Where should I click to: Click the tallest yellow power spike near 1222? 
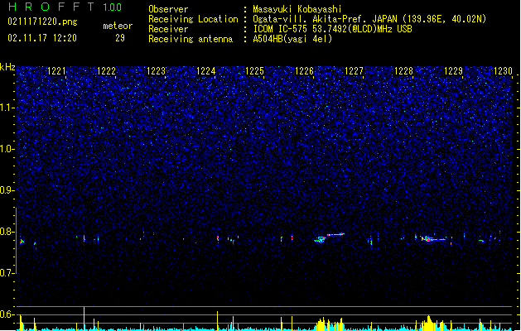(84, 319)
